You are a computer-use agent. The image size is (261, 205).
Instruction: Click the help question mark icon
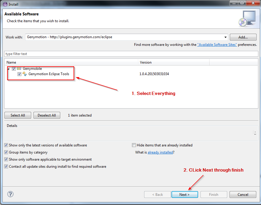point(10,194)
